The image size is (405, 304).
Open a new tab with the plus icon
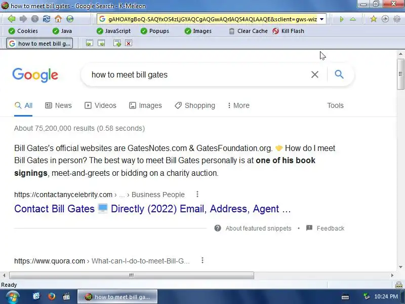[117, 43]
